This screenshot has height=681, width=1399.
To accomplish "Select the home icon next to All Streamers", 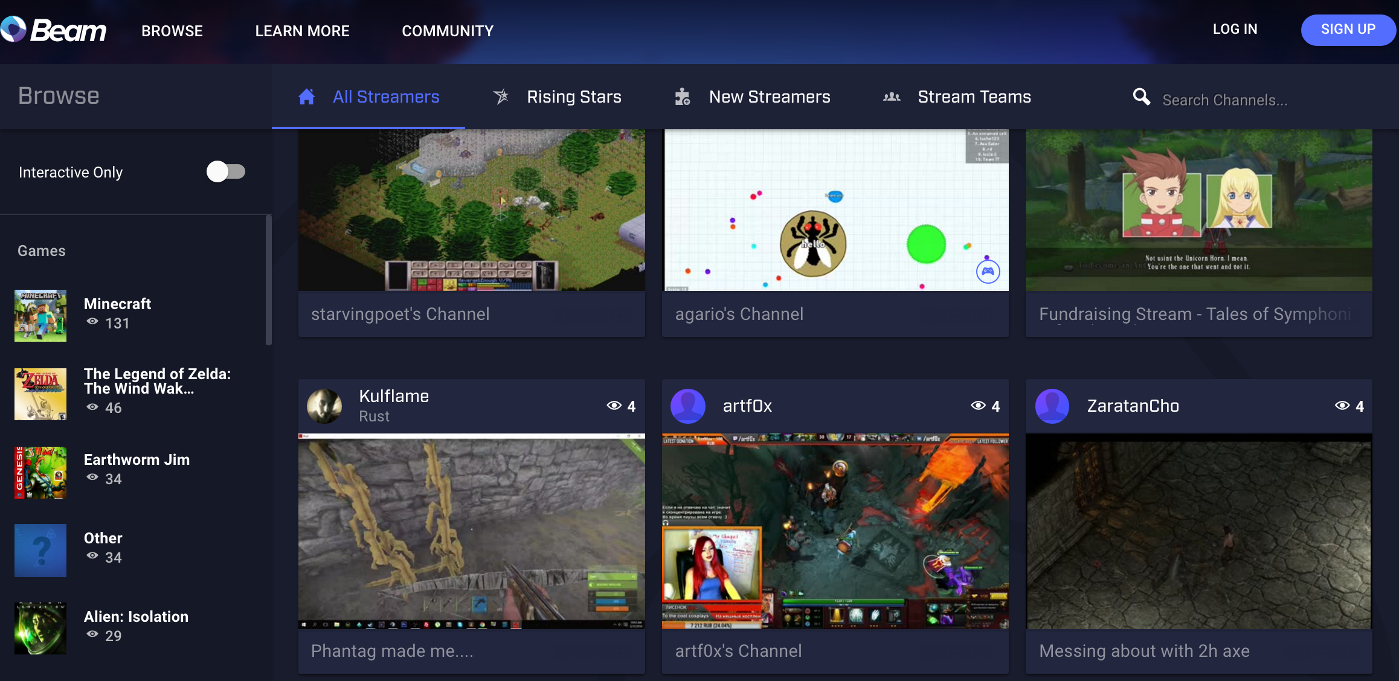I will click(x=307, y=96).
